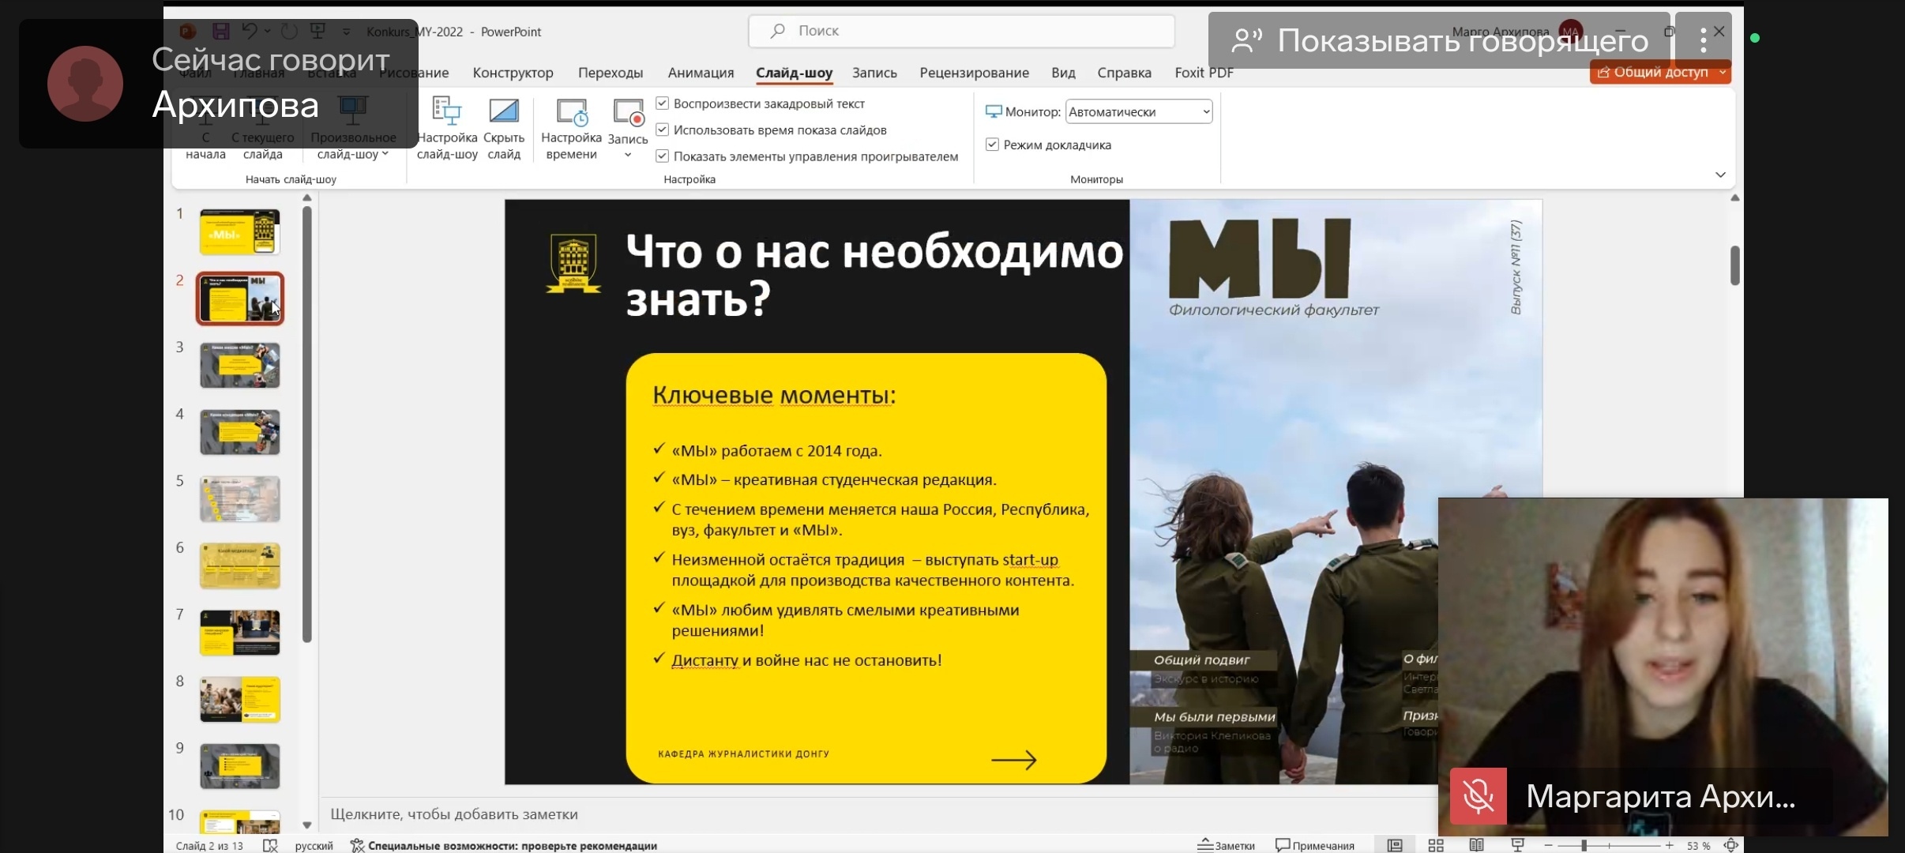Open the Произвольное слайд-шоу dropdown
The image size is (1905, 853).
tap(353, 128)
